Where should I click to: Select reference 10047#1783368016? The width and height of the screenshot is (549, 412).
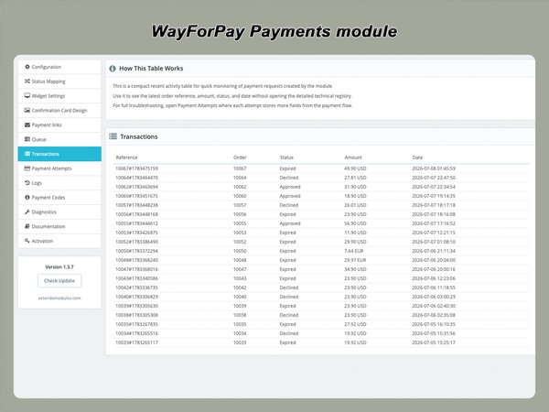coord(136,269)
